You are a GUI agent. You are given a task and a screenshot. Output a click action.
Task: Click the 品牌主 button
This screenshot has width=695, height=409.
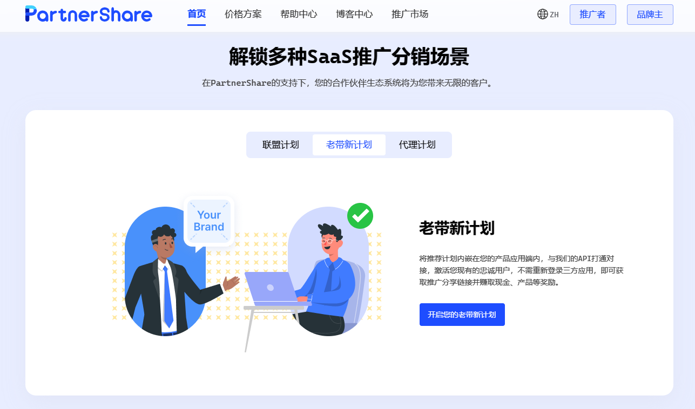click(650, 15)
